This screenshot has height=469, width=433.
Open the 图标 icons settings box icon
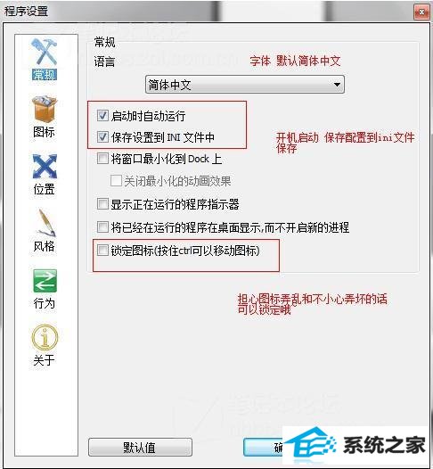click(x=45, y=109)
